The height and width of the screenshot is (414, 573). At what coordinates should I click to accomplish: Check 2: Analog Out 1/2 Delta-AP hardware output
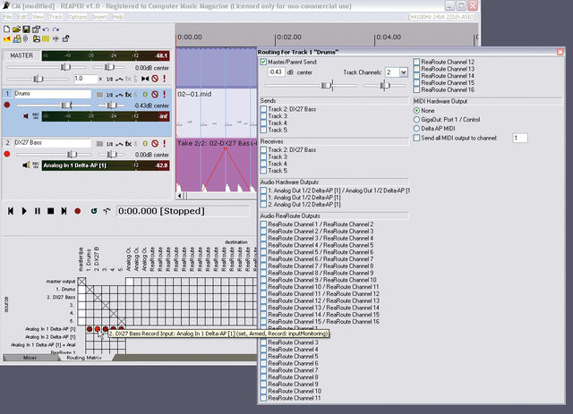pos(263,205)
